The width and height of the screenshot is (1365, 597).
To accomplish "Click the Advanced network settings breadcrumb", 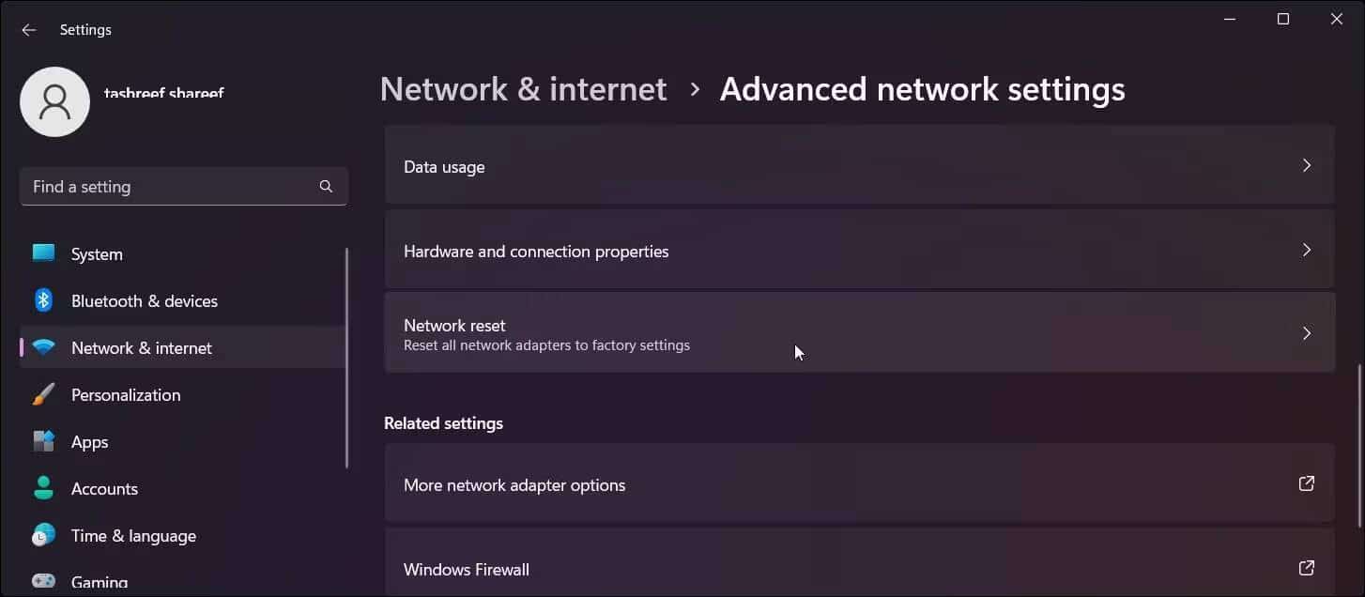I will coord(921,88).
